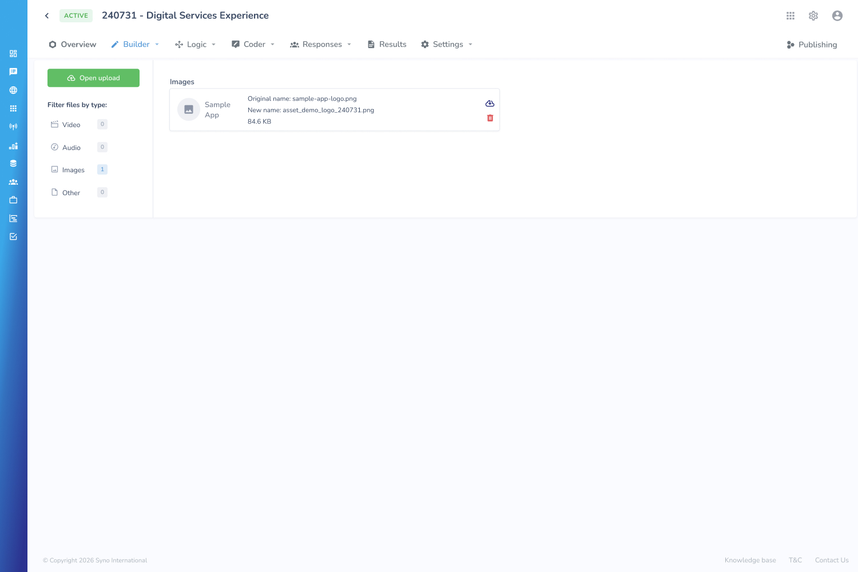Click the sidebar grid of dots icon
The image size is (858, 572).
click(x=13, y=109)
